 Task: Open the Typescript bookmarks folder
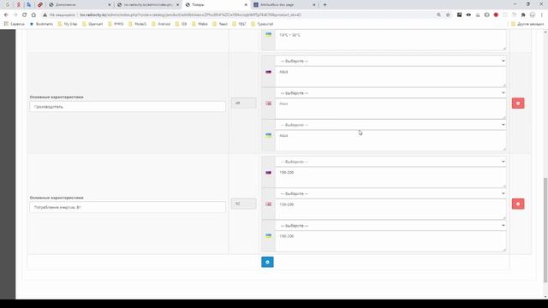(x=262, y=24)
